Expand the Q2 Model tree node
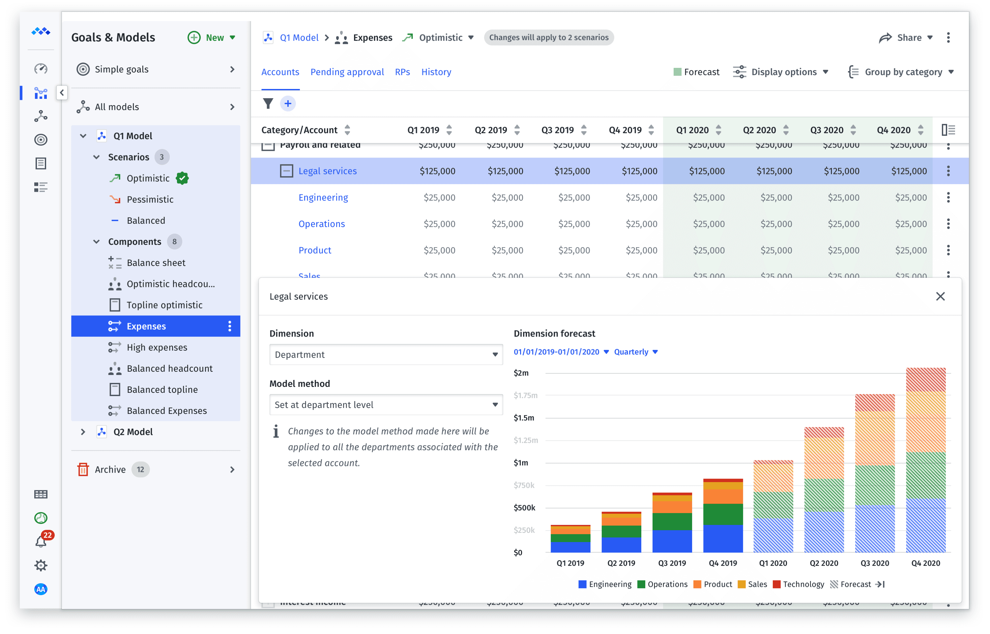The height and width of the screenshot is (634, 990). 83,432
